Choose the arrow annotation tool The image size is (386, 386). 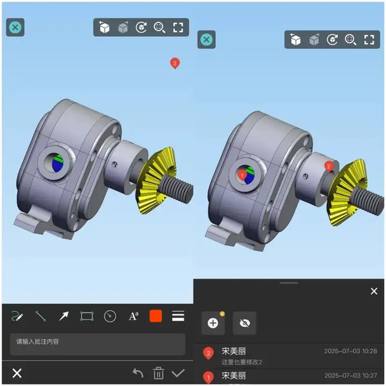64,316
